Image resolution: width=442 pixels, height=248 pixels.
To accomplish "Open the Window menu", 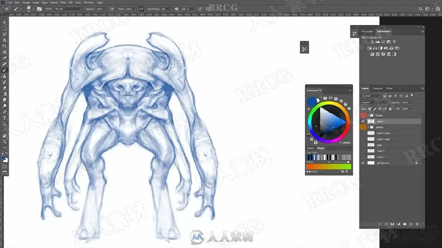I will 89,3.
